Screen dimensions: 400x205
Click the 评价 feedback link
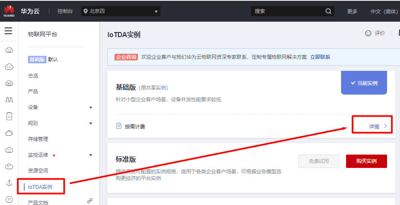380,33
